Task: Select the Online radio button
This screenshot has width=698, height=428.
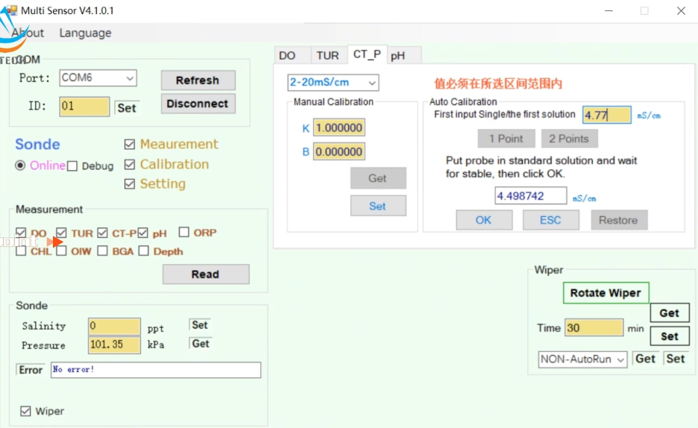Action: click(20, 166)
